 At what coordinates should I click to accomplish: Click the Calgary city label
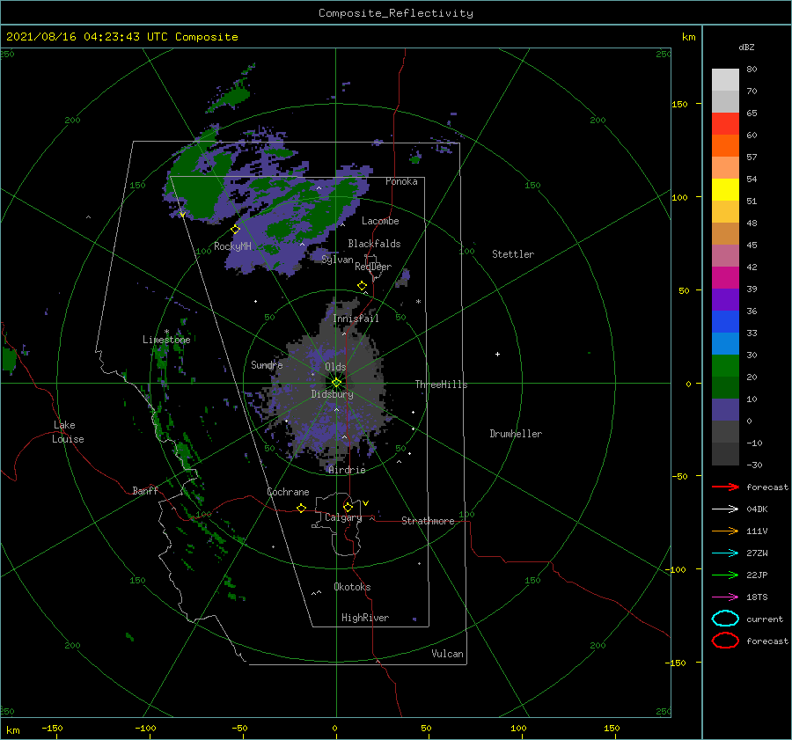[343, 517]
